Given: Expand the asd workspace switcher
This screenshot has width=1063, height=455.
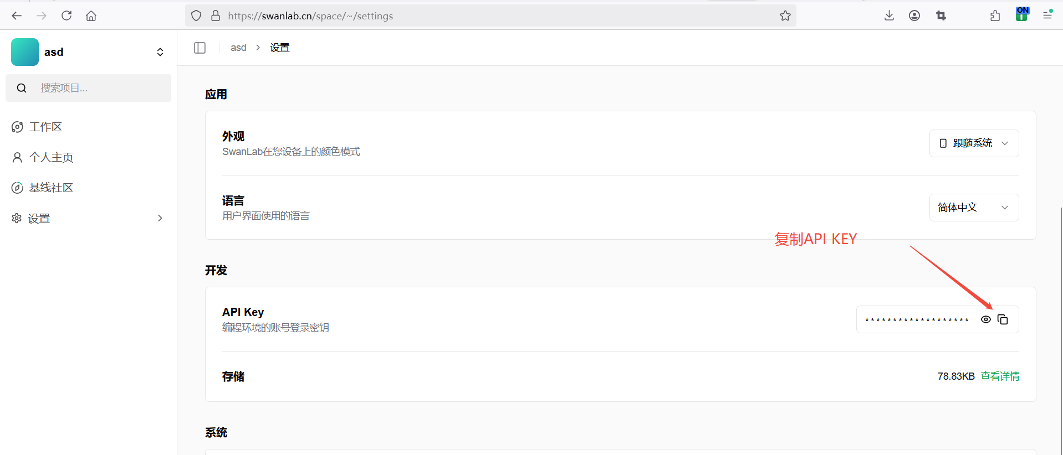Looking at the screenshot, I should tap(160, 52).
